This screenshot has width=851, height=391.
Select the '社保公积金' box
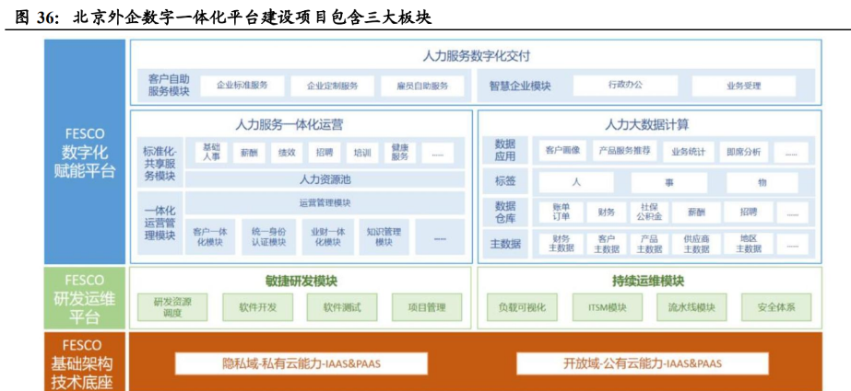point(649,213)
